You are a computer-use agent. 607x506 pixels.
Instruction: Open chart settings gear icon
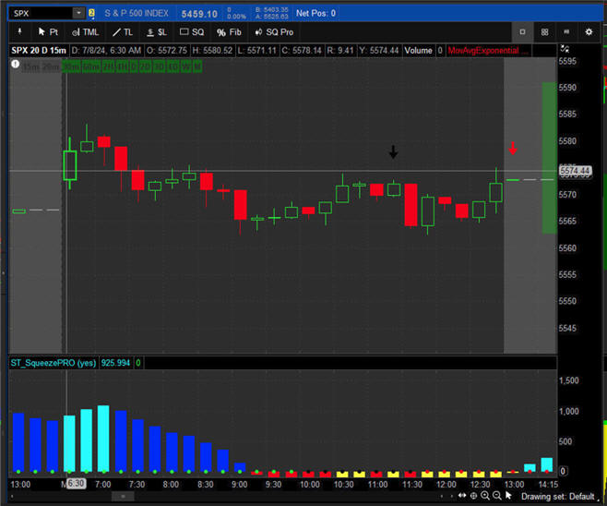(589, 31)
